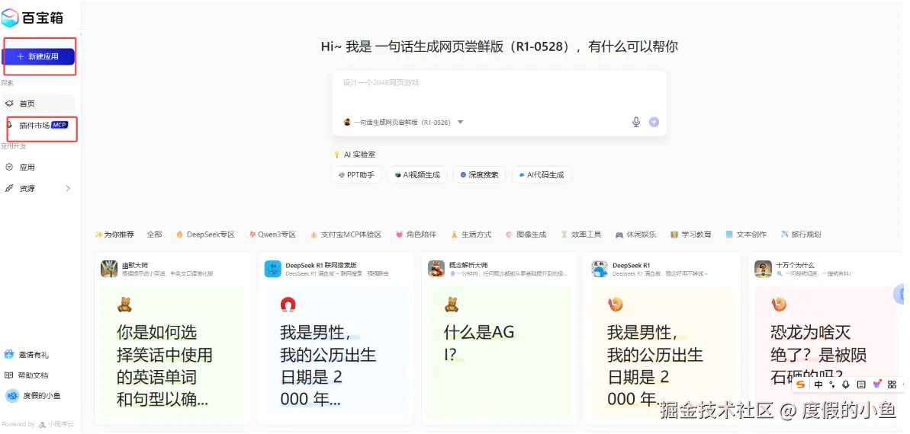Open 插件市场 in the sidebar
Screen dimensions: 910x434
[34, 125]
